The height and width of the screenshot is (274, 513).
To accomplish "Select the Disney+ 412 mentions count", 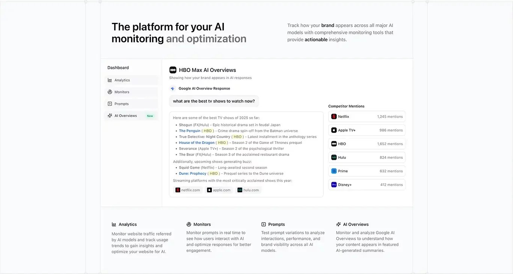I will 391,185.
